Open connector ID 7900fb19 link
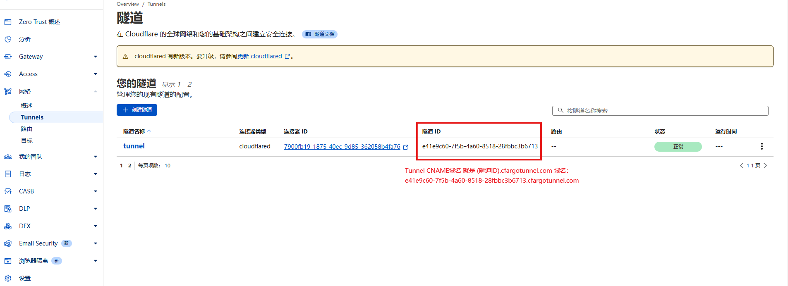This screenshot has height=286, width=788. point(342,147)
